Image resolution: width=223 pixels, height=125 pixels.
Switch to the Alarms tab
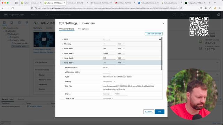click(21, 99)
